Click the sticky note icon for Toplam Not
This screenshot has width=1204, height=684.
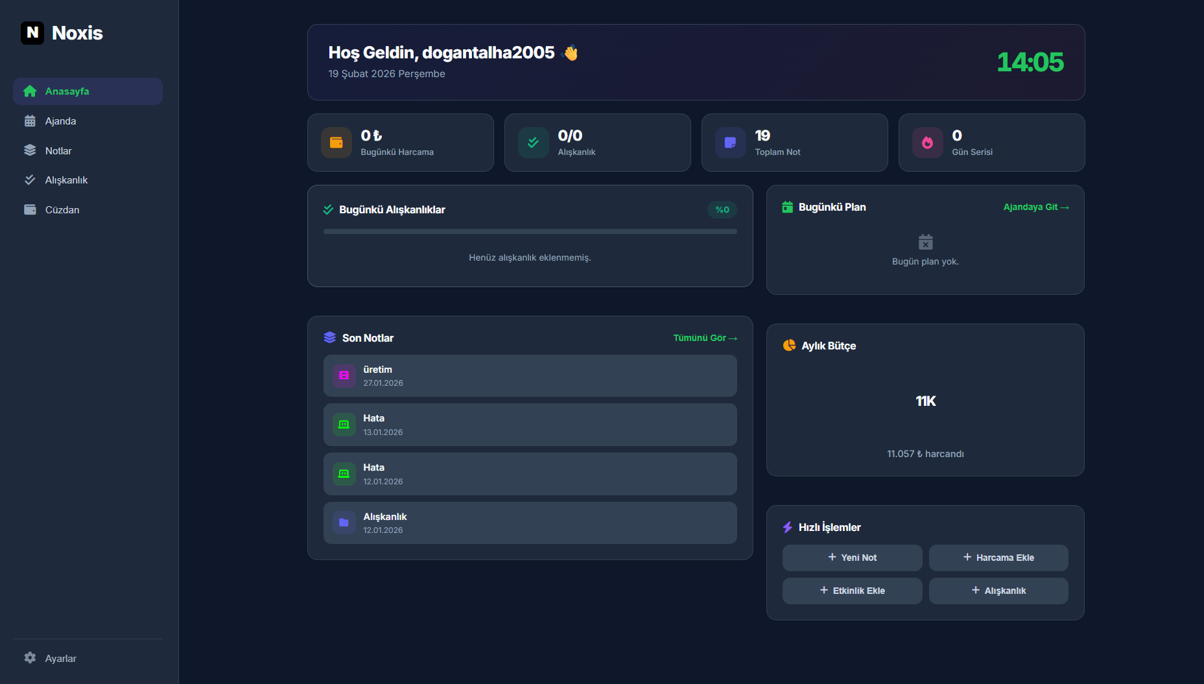coord(730,143)
